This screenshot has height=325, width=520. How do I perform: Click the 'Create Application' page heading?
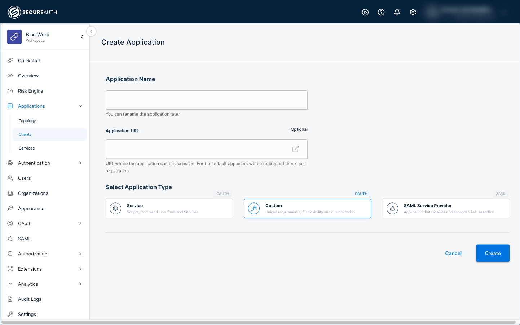click(x=133, y=42)
